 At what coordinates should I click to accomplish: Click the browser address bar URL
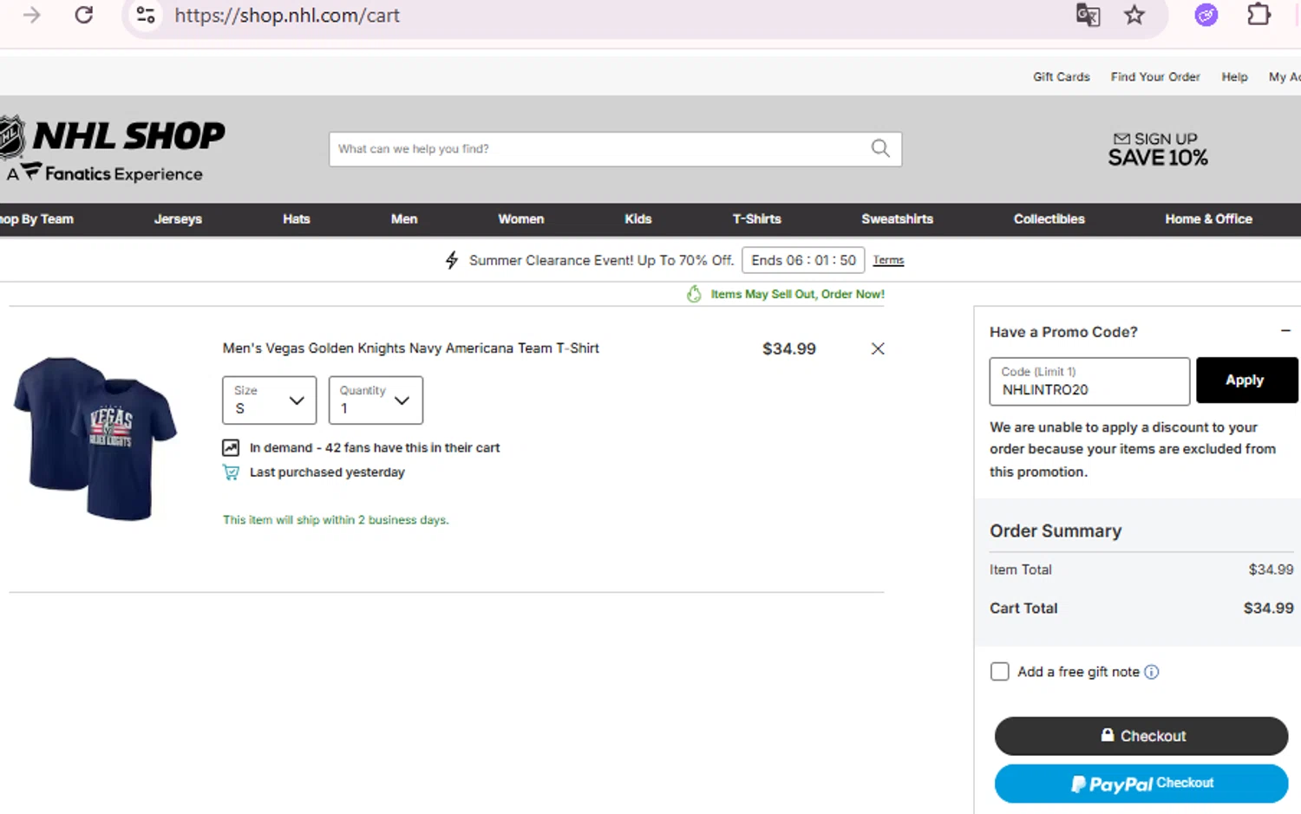coord(287,16)
